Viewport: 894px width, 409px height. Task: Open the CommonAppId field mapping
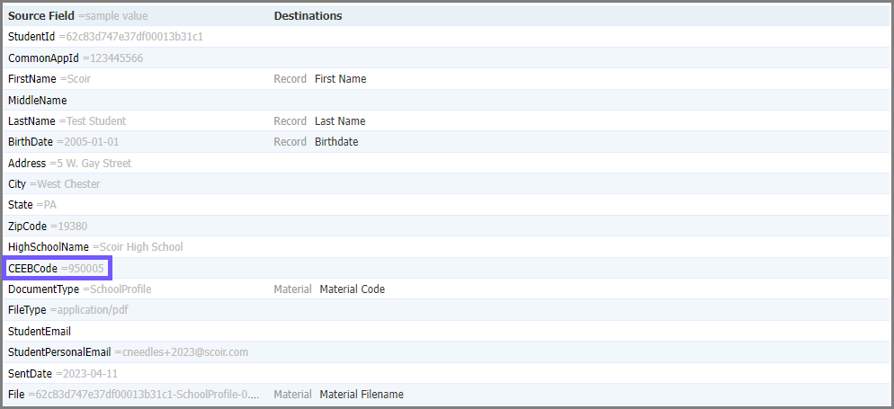(446, 58)
